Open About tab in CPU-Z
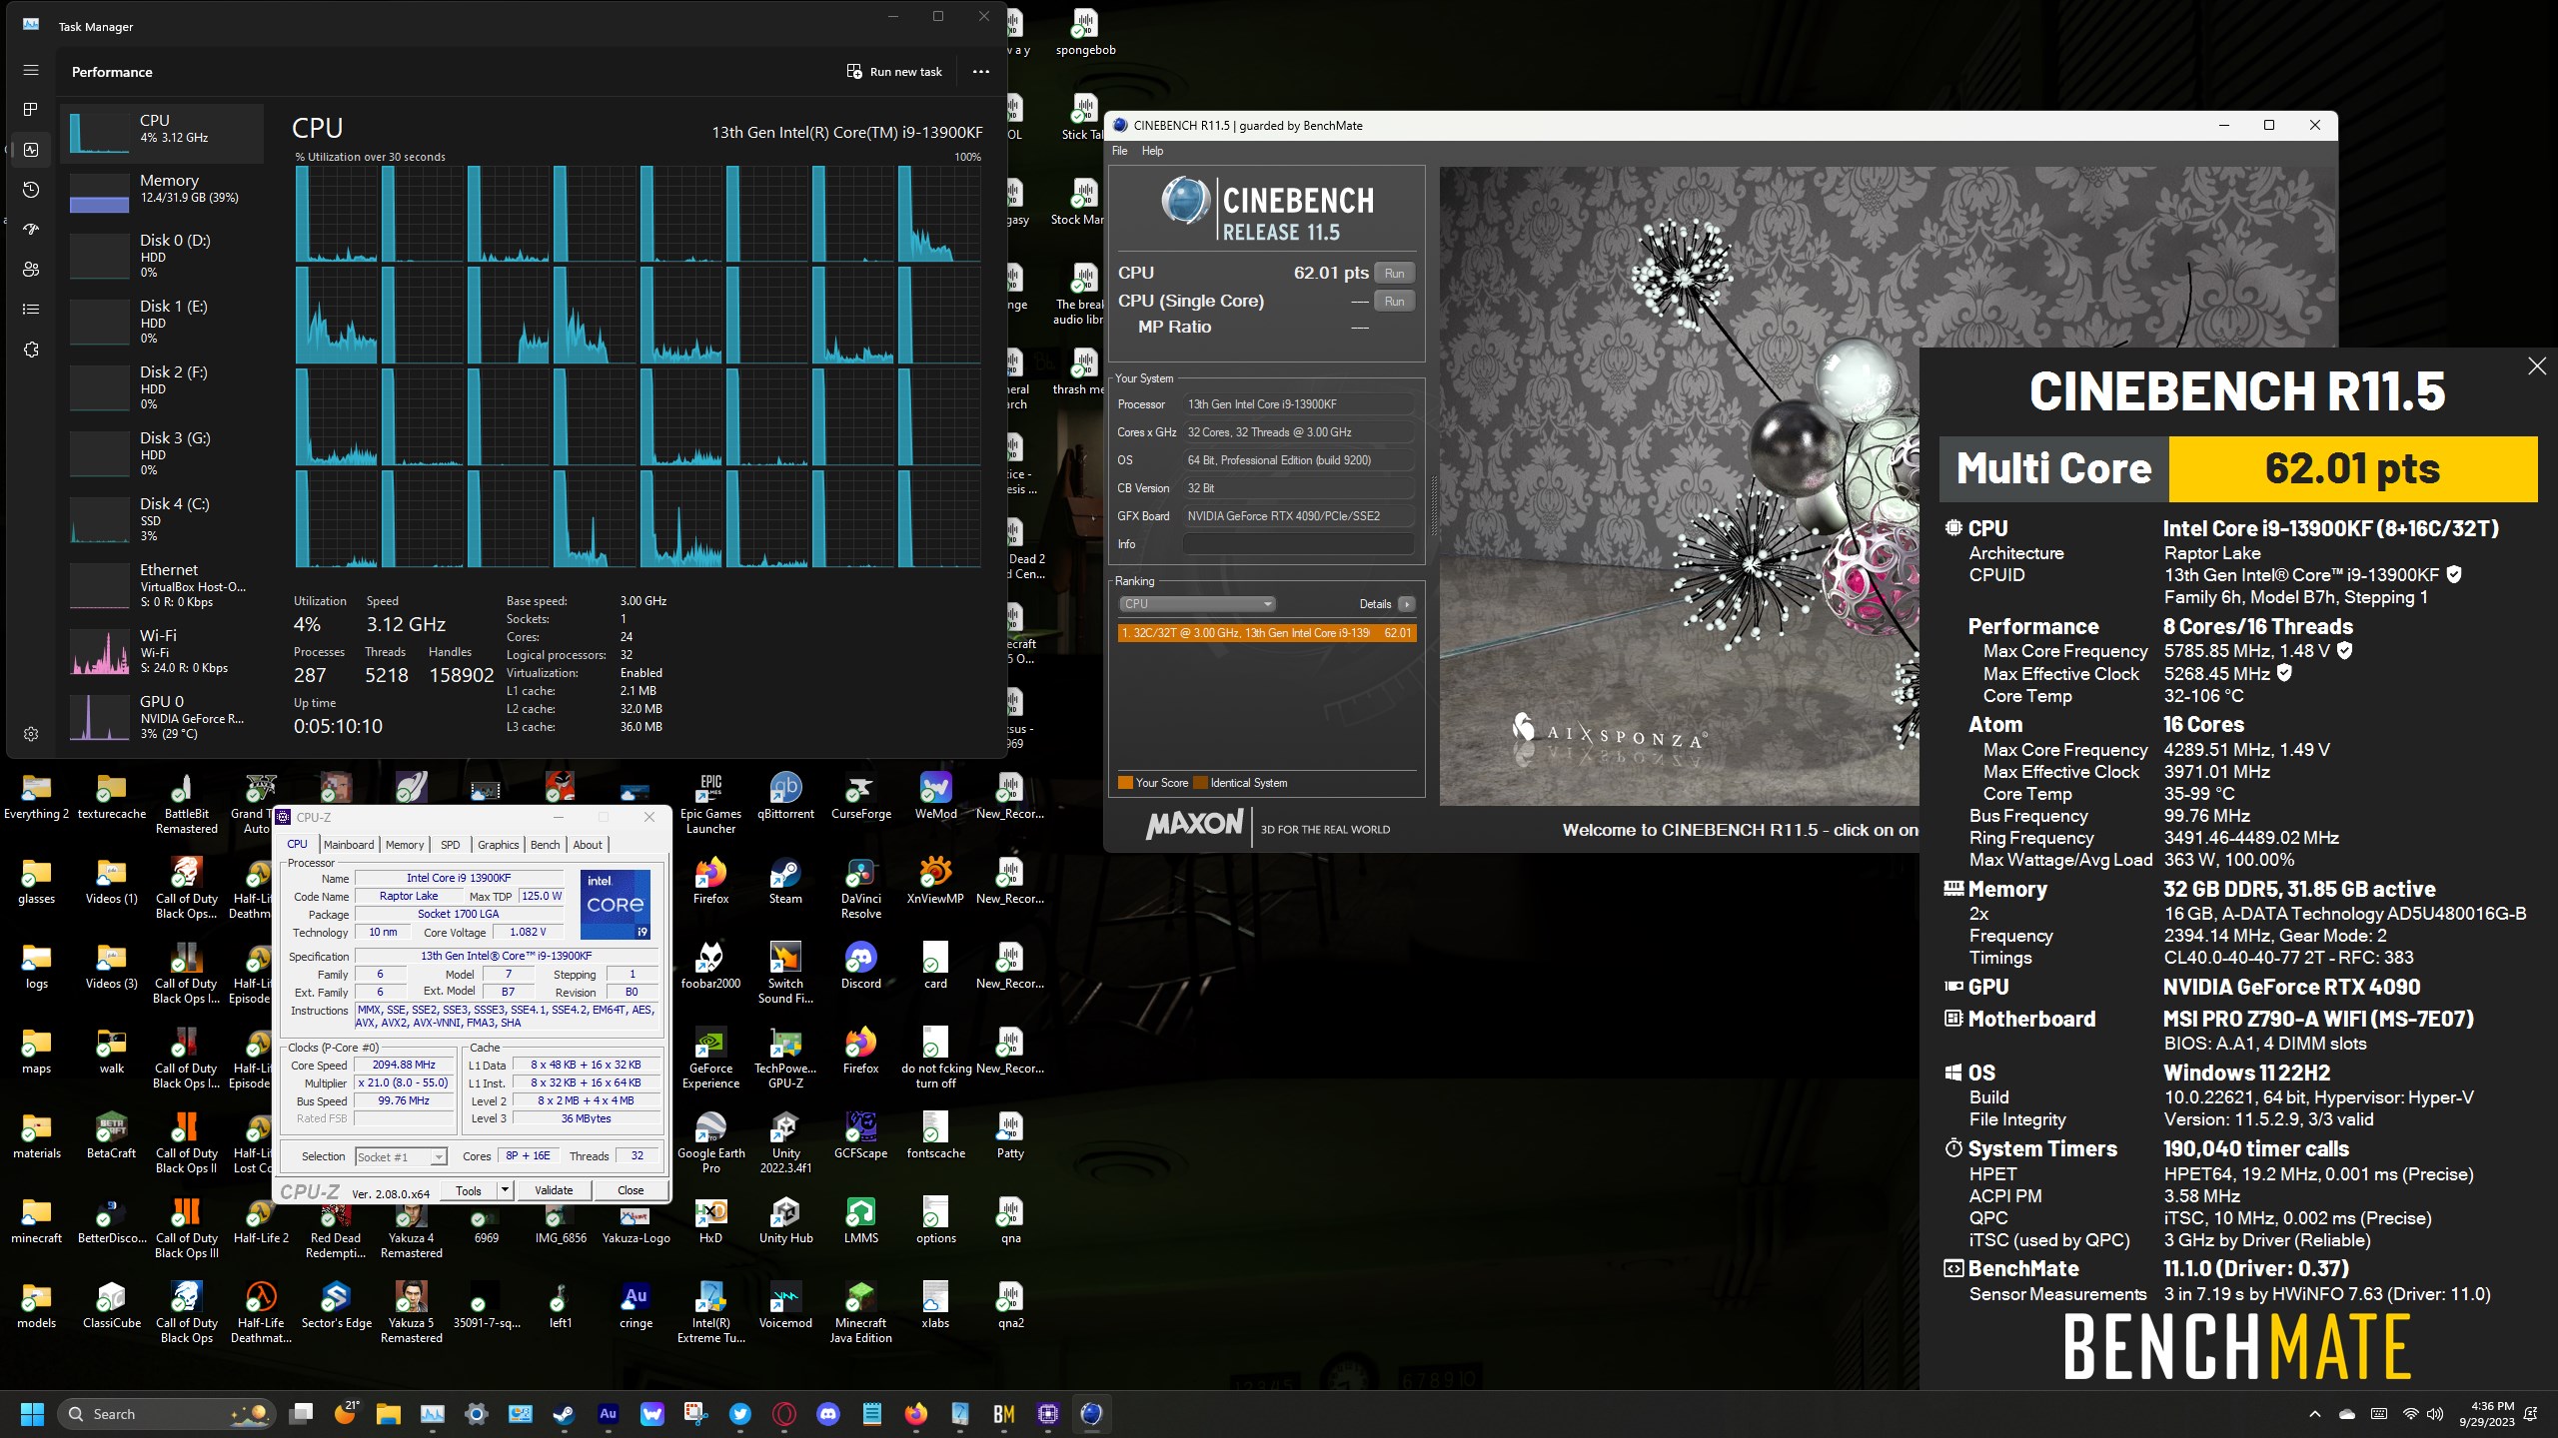The width and height of the screenshot is (2558, 1438). pos(588,845)
